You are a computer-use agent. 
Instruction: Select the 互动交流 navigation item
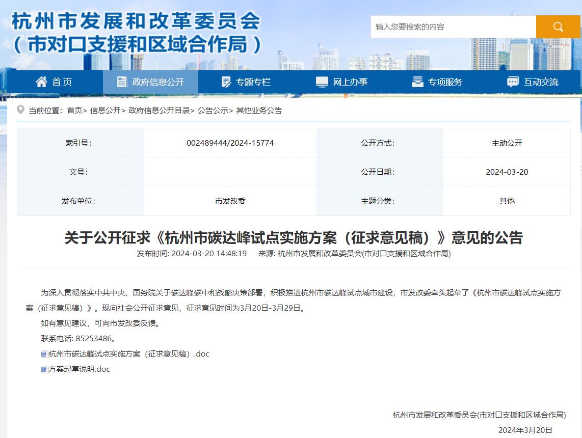pos(541,82)
